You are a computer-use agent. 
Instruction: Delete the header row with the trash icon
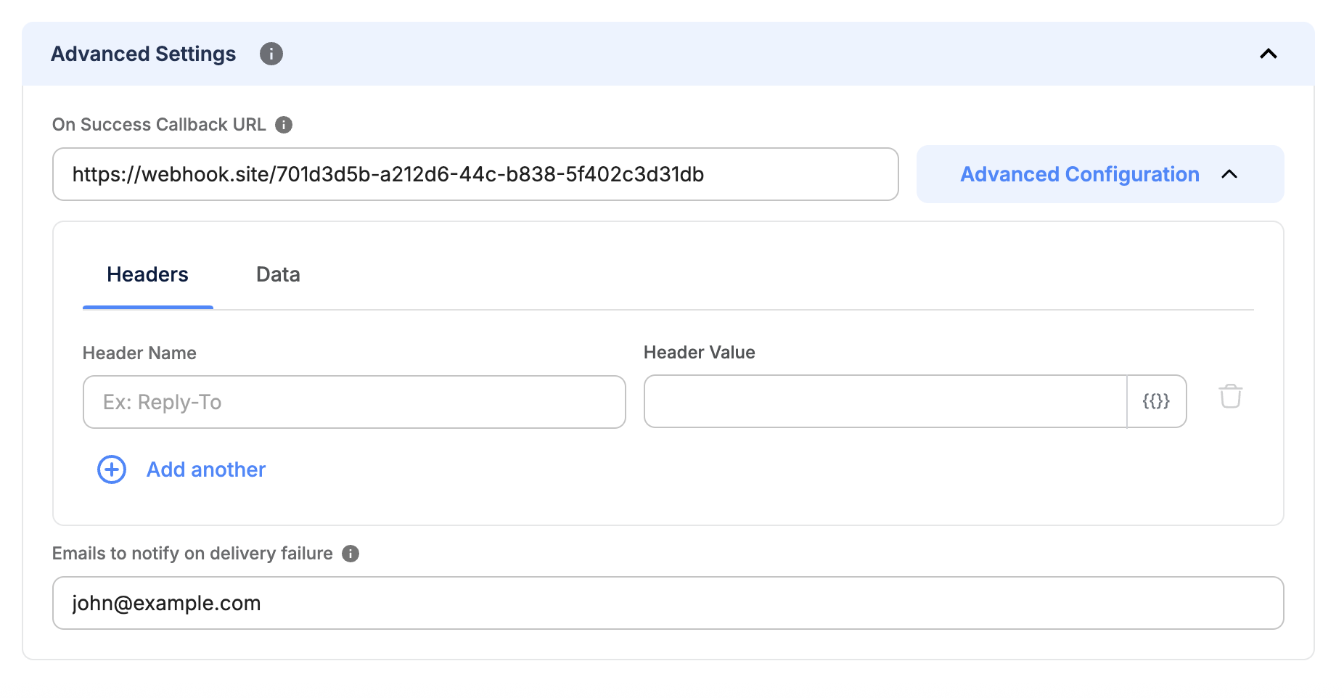coord(1230,396)
